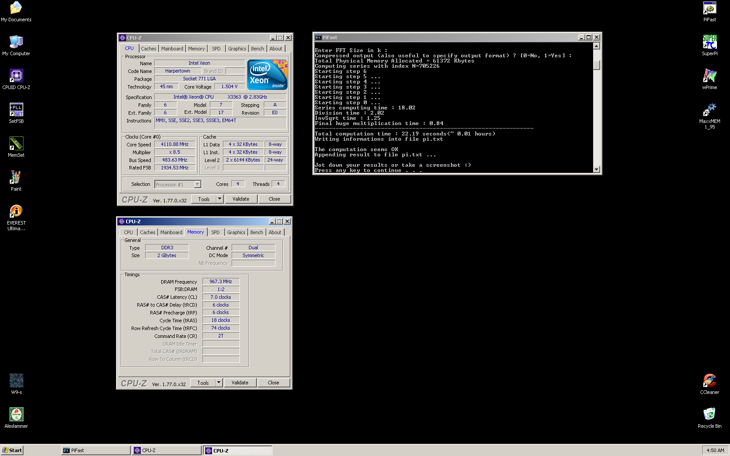Click the CAS# Latency 7.0 clocks value

click(221, 297)
